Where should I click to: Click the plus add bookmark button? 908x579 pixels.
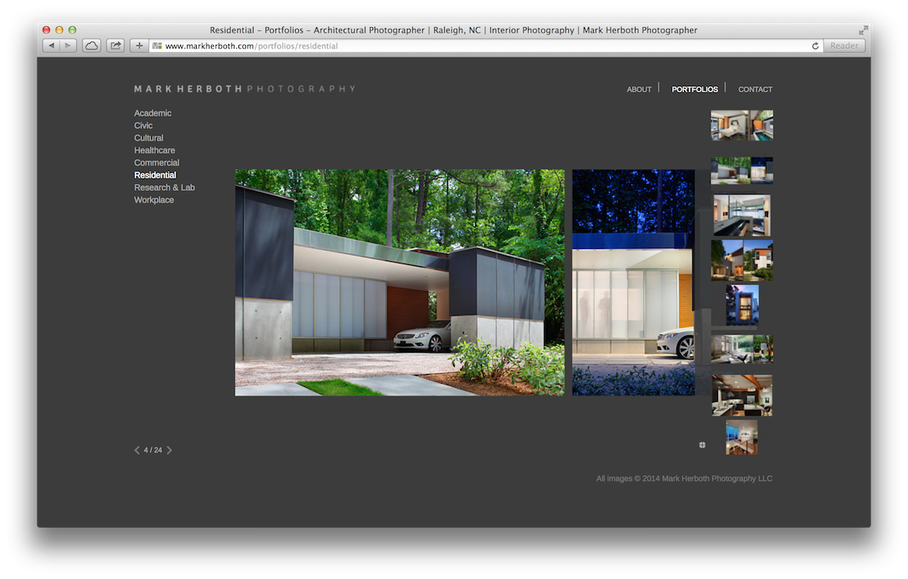(139, 45)
